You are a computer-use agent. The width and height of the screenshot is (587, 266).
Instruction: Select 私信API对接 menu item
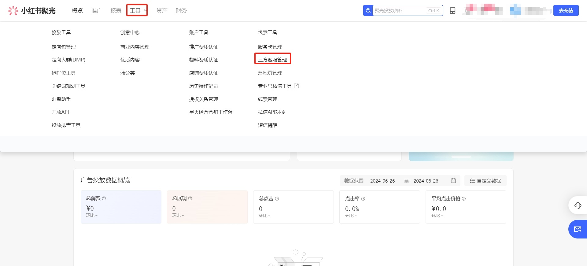[x=271, y=112]
